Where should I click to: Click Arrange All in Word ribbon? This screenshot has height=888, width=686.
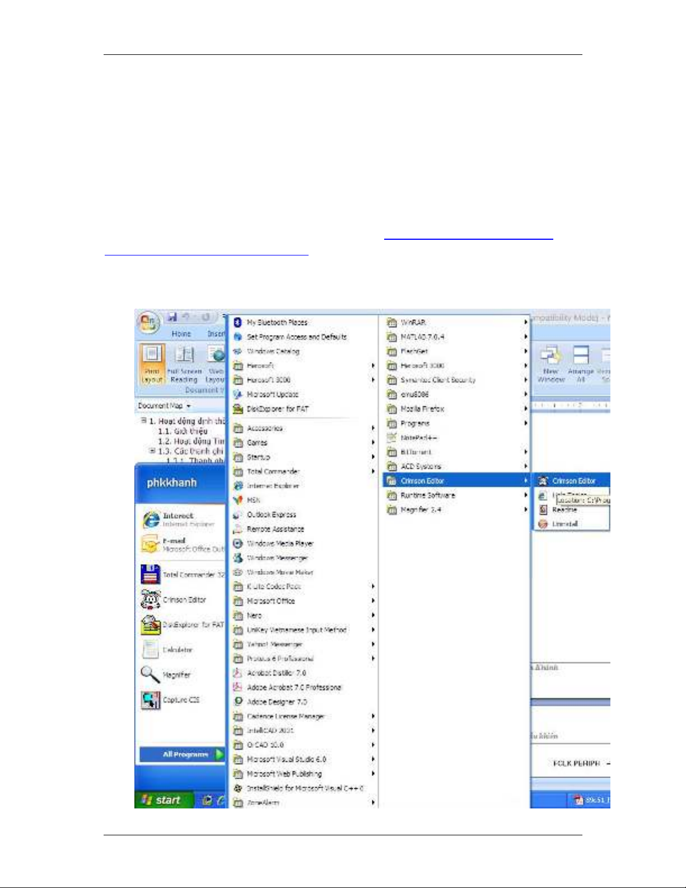click(581, 364)
